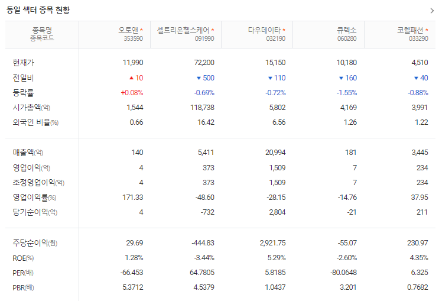Click the 조정영업이익(억) row label

point(38,183)
